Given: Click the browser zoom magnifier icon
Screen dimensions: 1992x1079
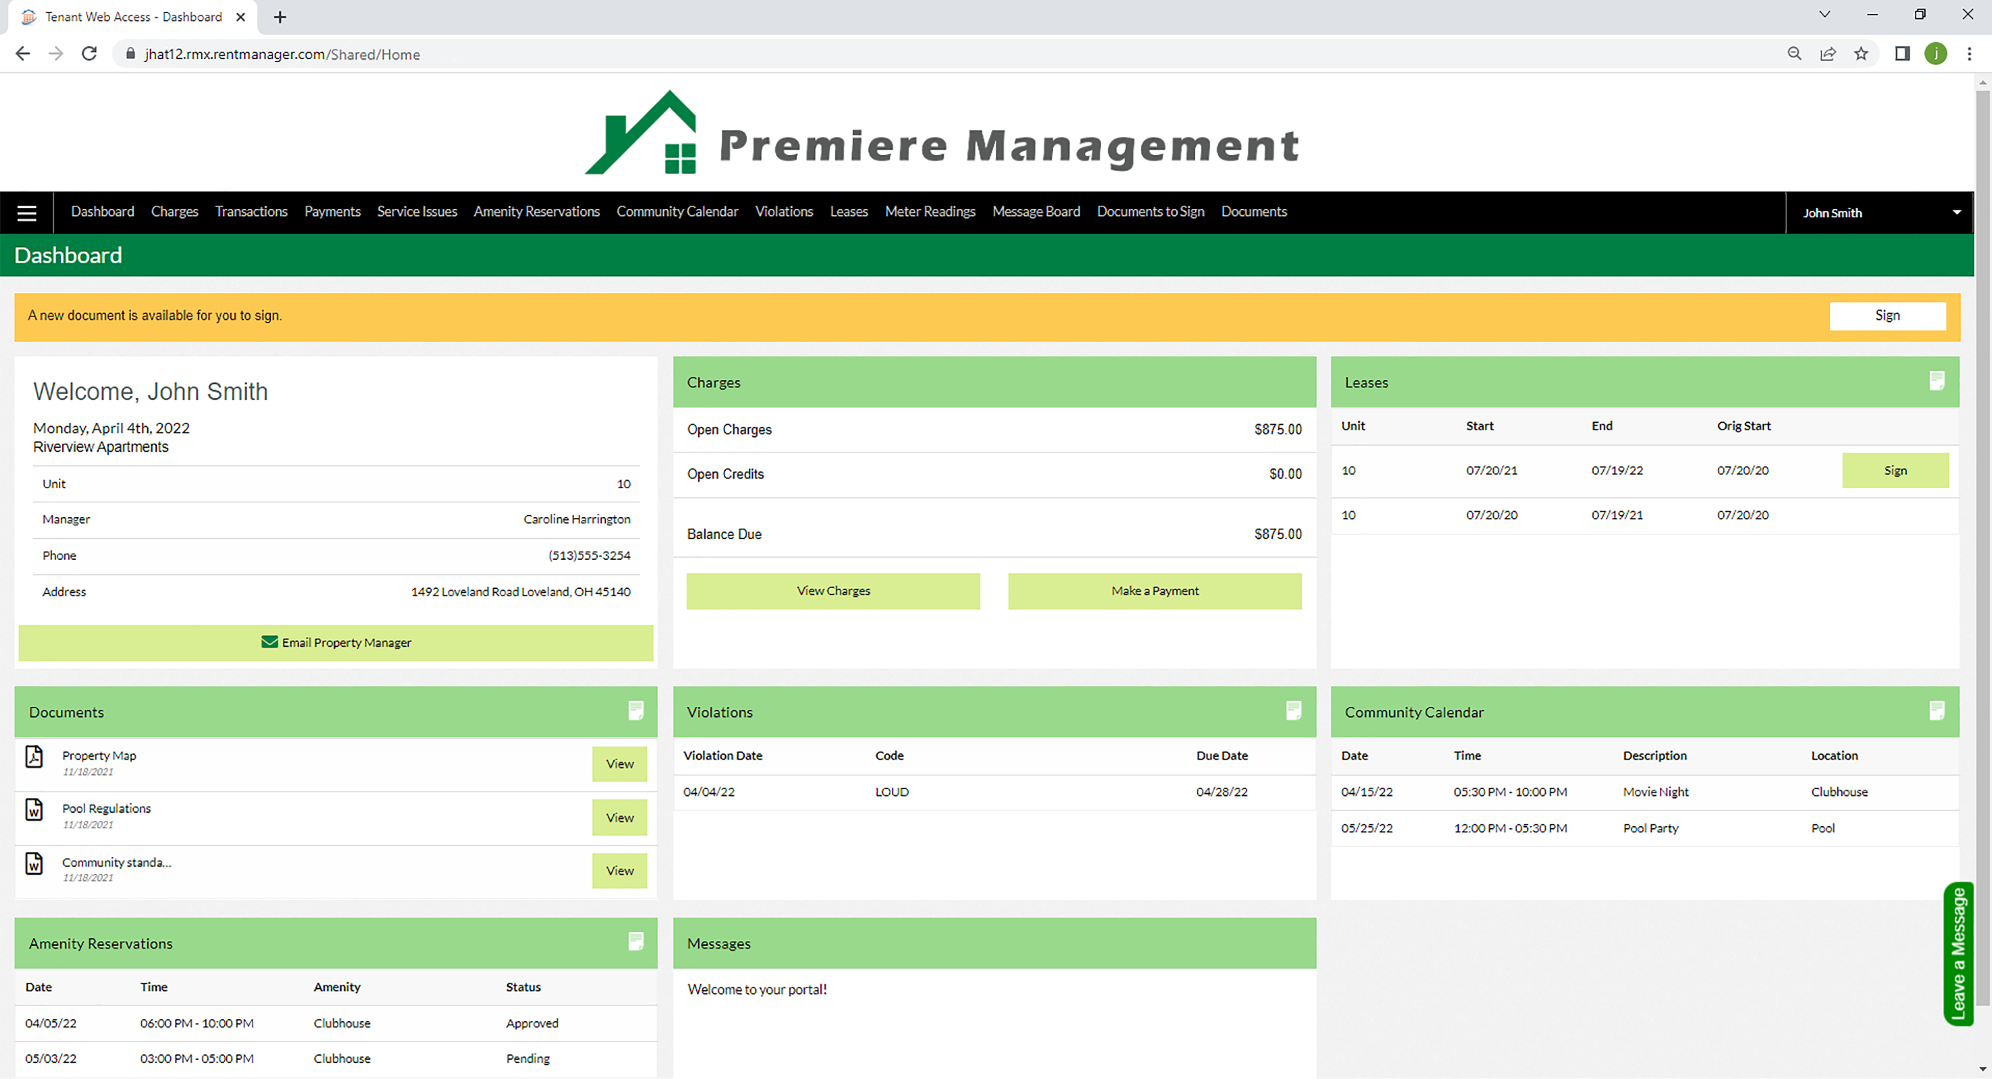Looking at the screenshot, I should pyautogui.click(x=1794, y=54).
